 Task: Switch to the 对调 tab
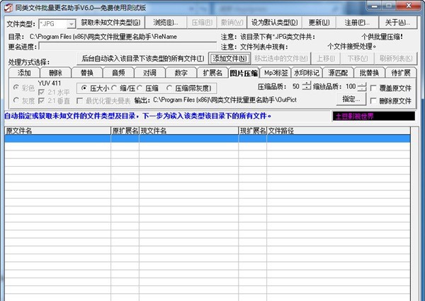tap(149, 73)
